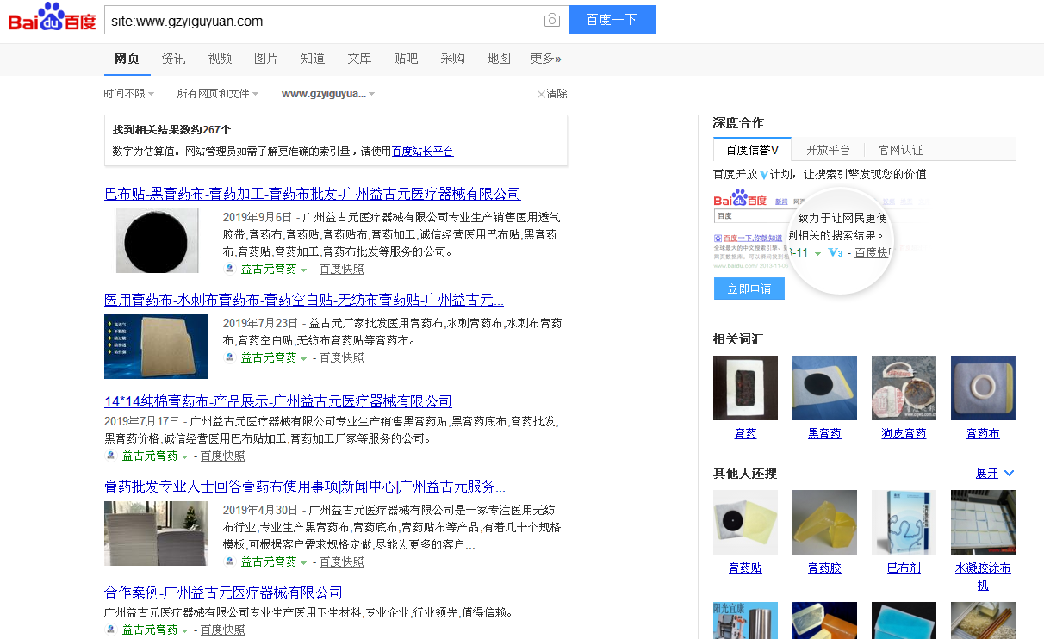Click the Baidu logo

[52, 17]
